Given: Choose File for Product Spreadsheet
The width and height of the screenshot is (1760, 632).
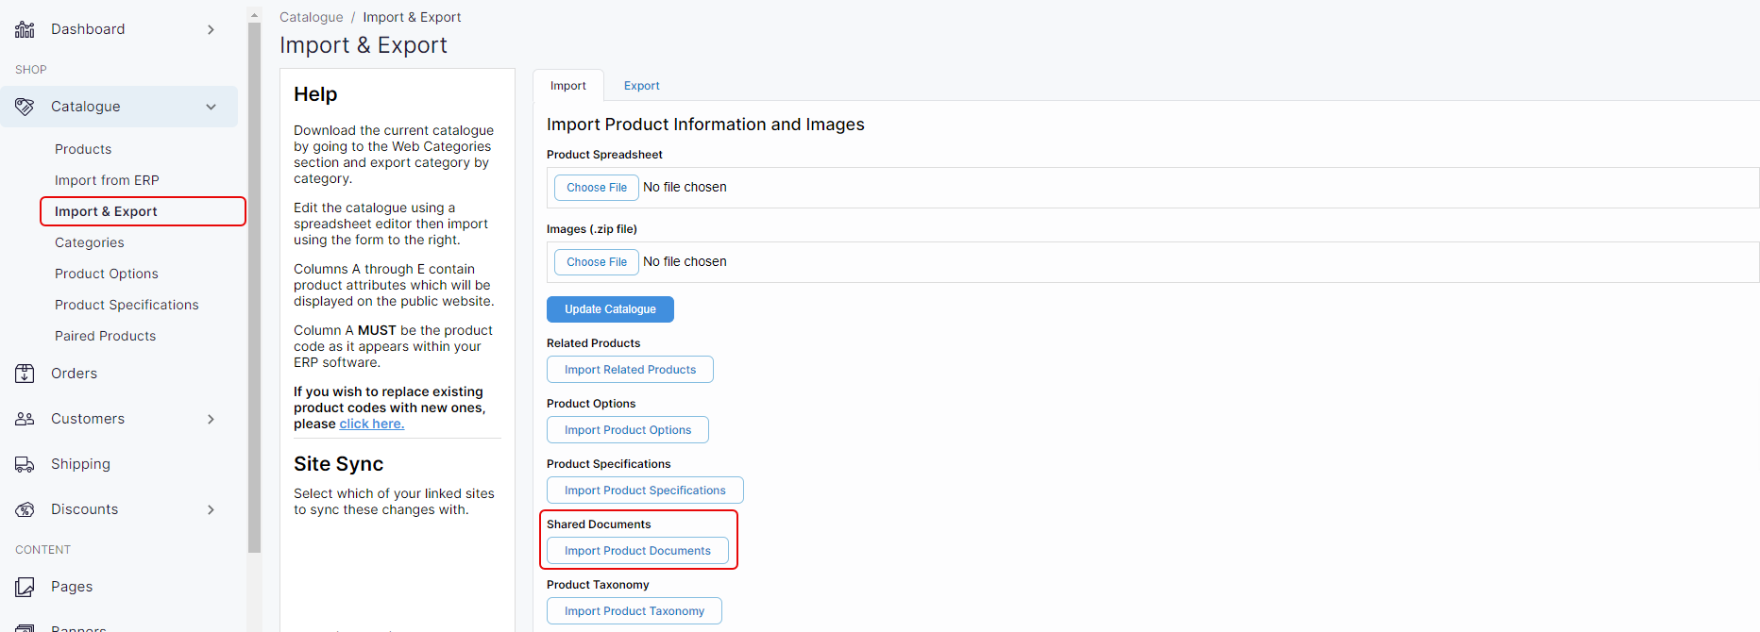Looking at the screenshot, I should 597,188.
